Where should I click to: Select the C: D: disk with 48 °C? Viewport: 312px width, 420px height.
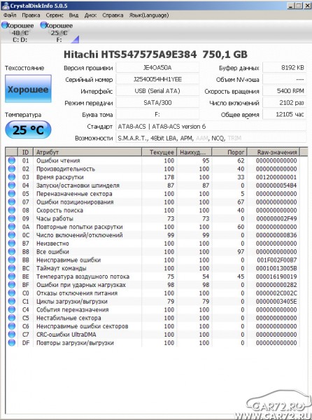(18, 32)
